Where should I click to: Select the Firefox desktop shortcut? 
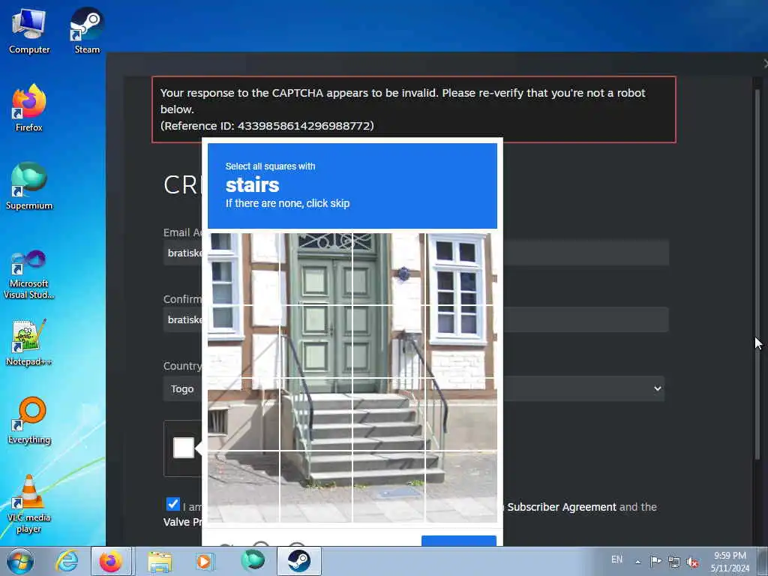(29, 108)
